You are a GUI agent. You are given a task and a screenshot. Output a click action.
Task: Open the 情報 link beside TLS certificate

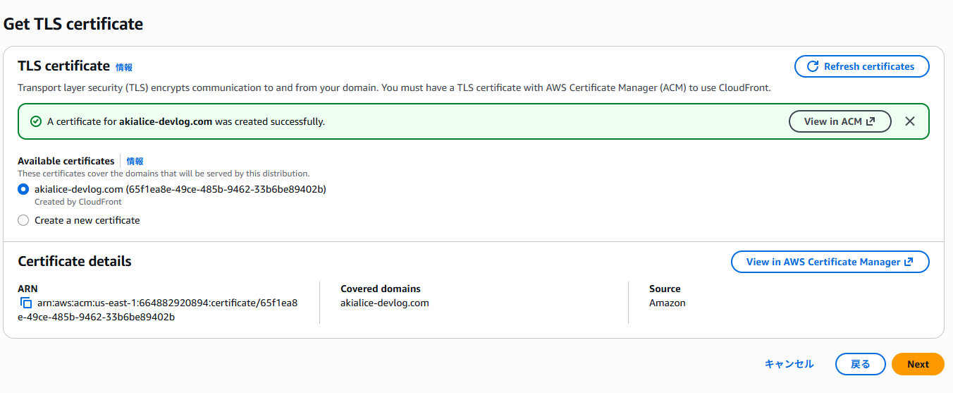point(124,67)
